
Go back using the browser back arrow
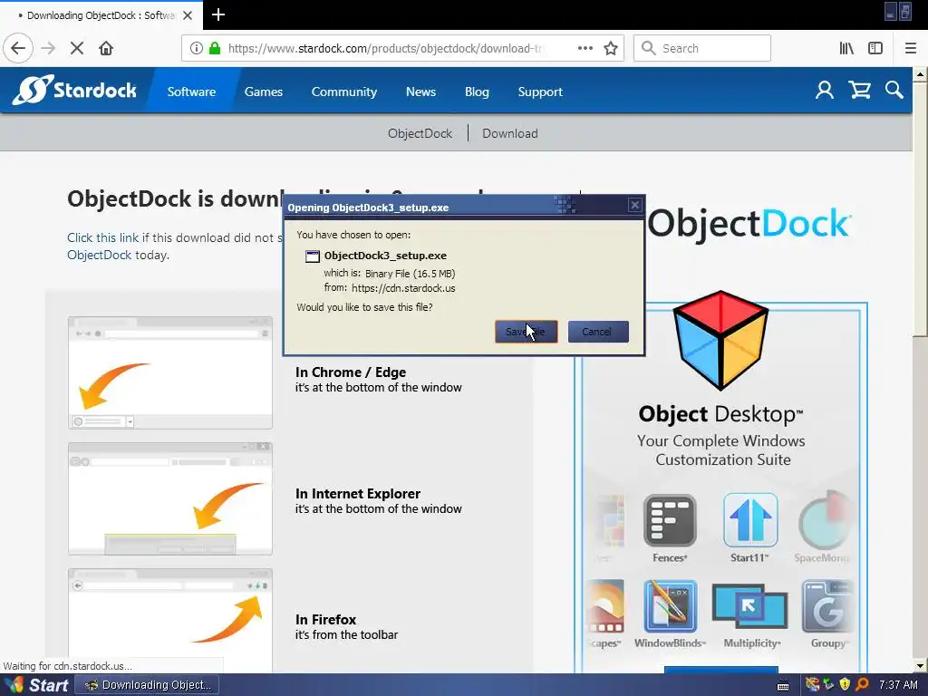click(x=18, y=48)
